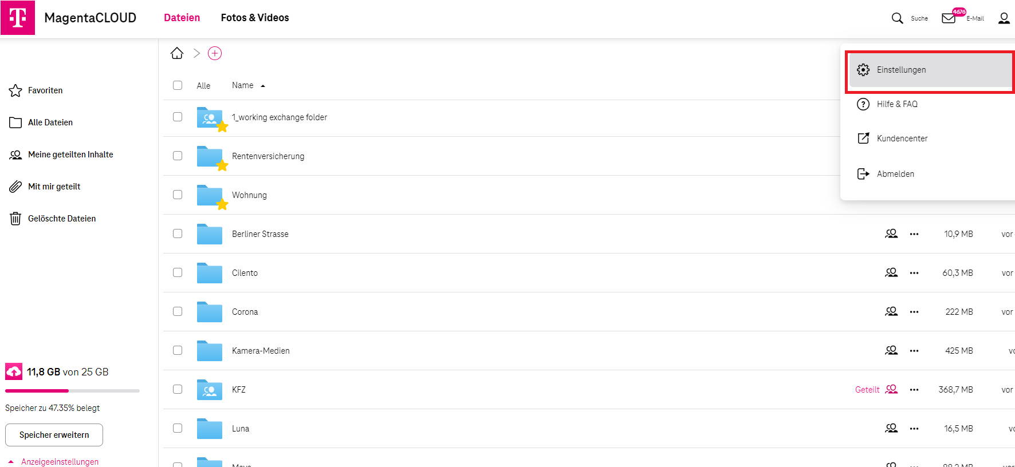Choose Abmelden from the user menu
Image resolution: width=1015 pixels, height=467 pixels.
(x=895, y=174)
